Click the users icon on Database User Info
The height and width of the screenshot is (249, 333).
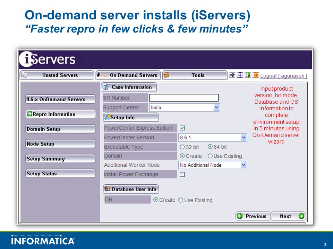(x=108, y=189)
